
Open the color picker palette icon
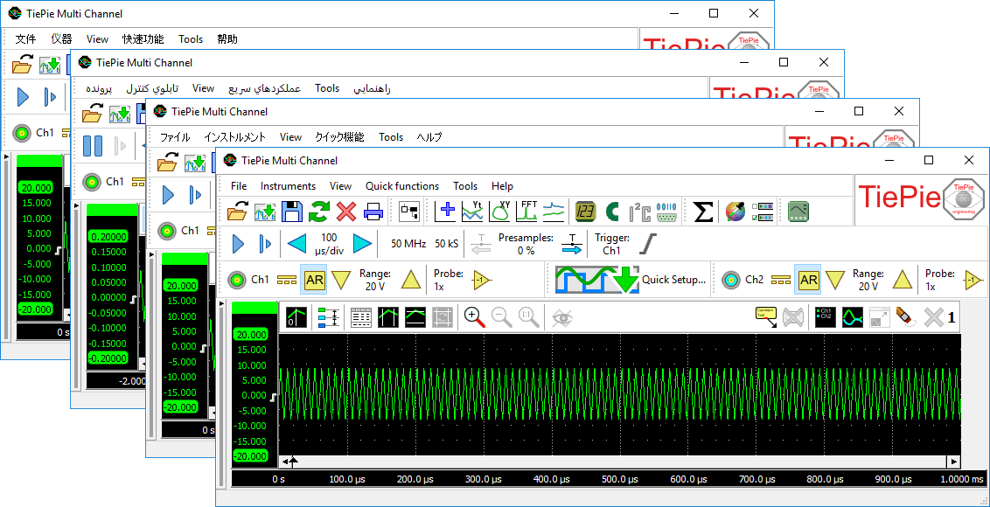pos(735,212)
